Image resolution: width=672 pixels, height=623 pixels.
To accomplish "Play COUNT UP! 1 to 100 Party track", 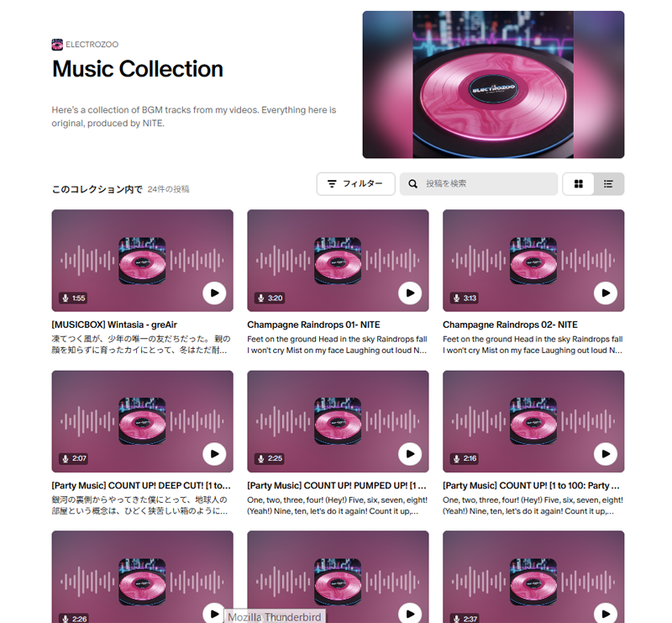I will pyautogui.click(x=606, y=454).
